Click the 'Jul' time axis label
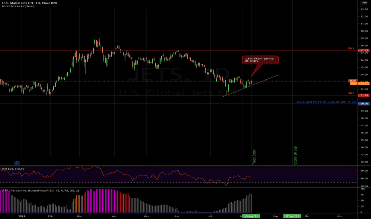This screenshot has width=371, height=219. click(210, 216)
